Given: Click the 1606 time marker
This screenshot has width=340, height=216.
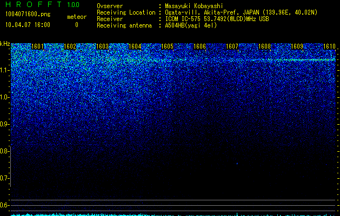Looking at the screenshot, I should tap(199, 46).
